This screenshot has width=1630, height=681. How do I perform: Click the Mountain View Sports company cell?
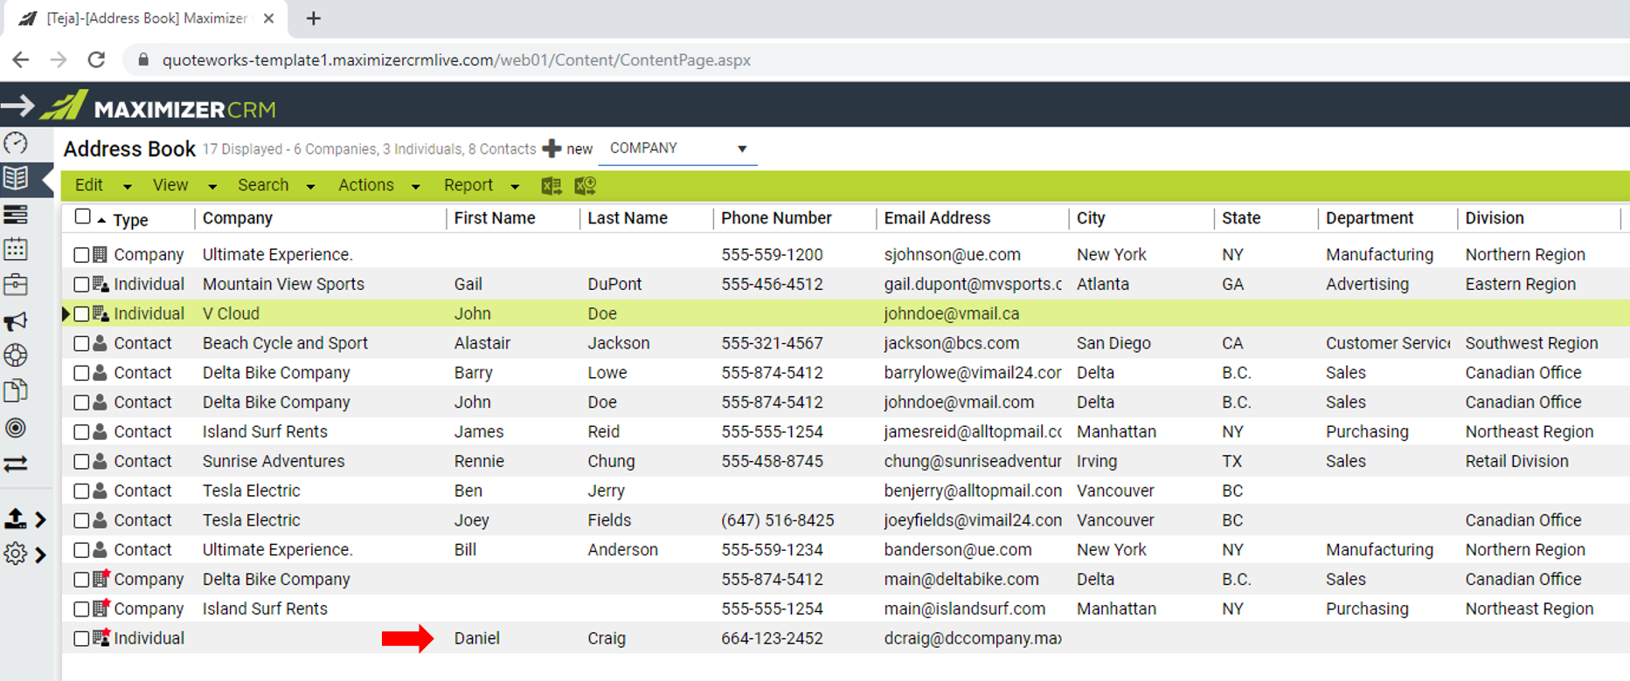click(x=283, y=284)
